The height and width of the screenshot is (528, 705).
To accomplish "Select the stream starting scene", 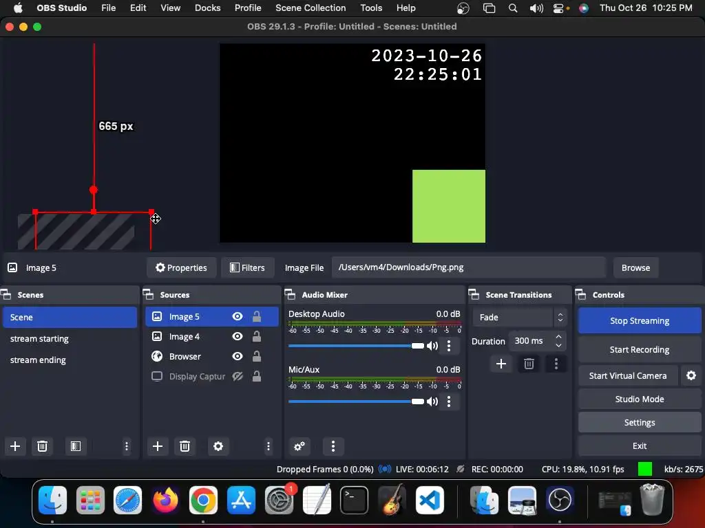I will (x=70, y=338).
